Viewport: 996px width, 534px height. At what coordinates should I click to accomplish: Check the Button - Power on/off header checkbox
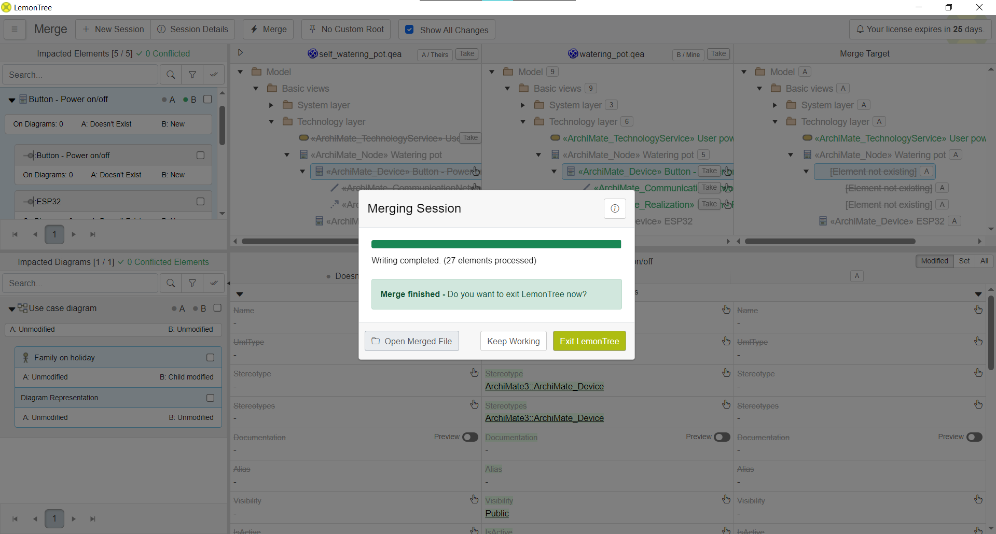[208, 99]
